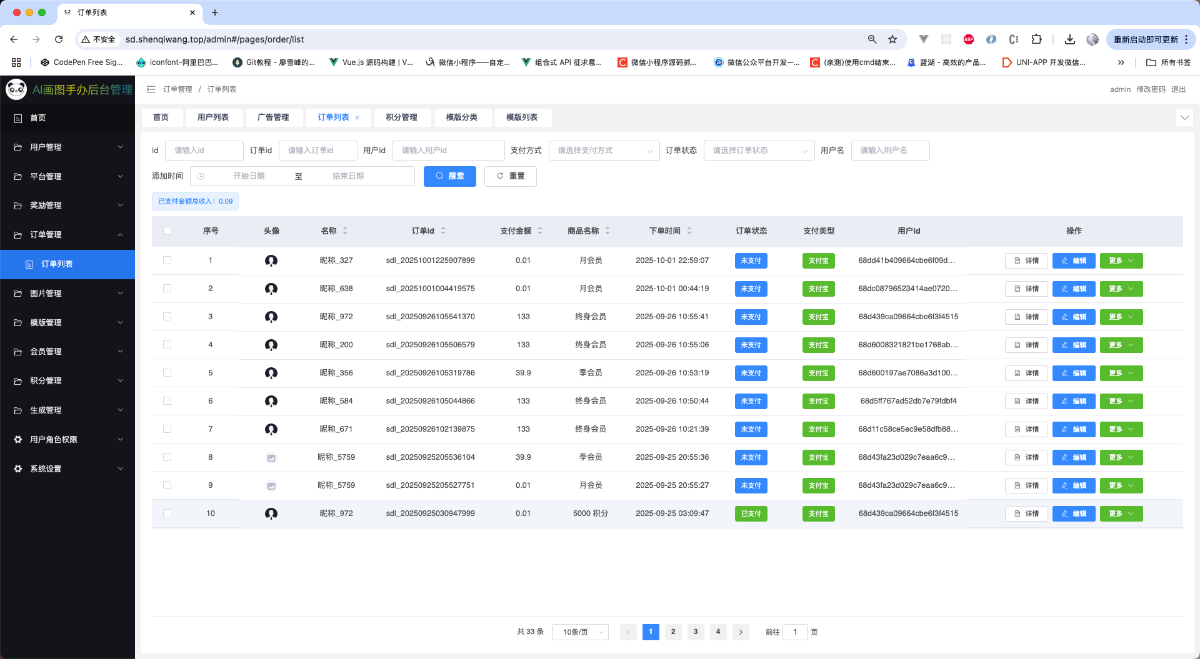Click the sidebar collapse hamburger icon
The image size is (1200, 659).
tap(151, 89)
